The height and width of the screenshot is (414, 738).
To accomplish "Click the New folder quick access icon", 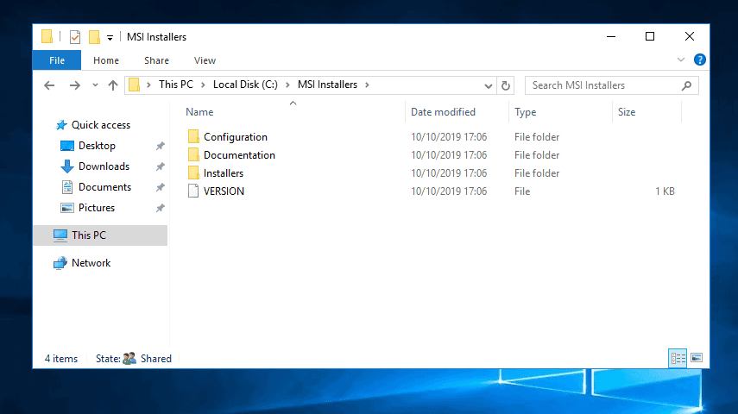I will point(95,37).
